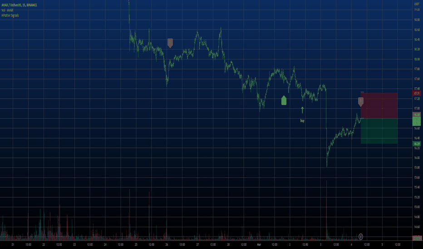Image resolution: width=423 pixels, height=249 pixels.
Task: Click the 16.00 price axis label
Action: pyautogui.click(x=417, y=158)
